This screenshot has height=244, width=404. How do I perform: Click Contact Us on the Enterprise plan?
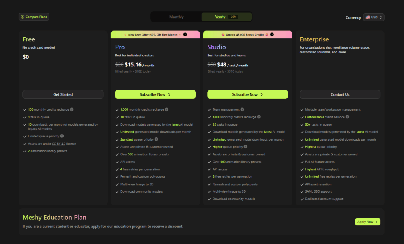pyautogui.click(x=340, y=94)
